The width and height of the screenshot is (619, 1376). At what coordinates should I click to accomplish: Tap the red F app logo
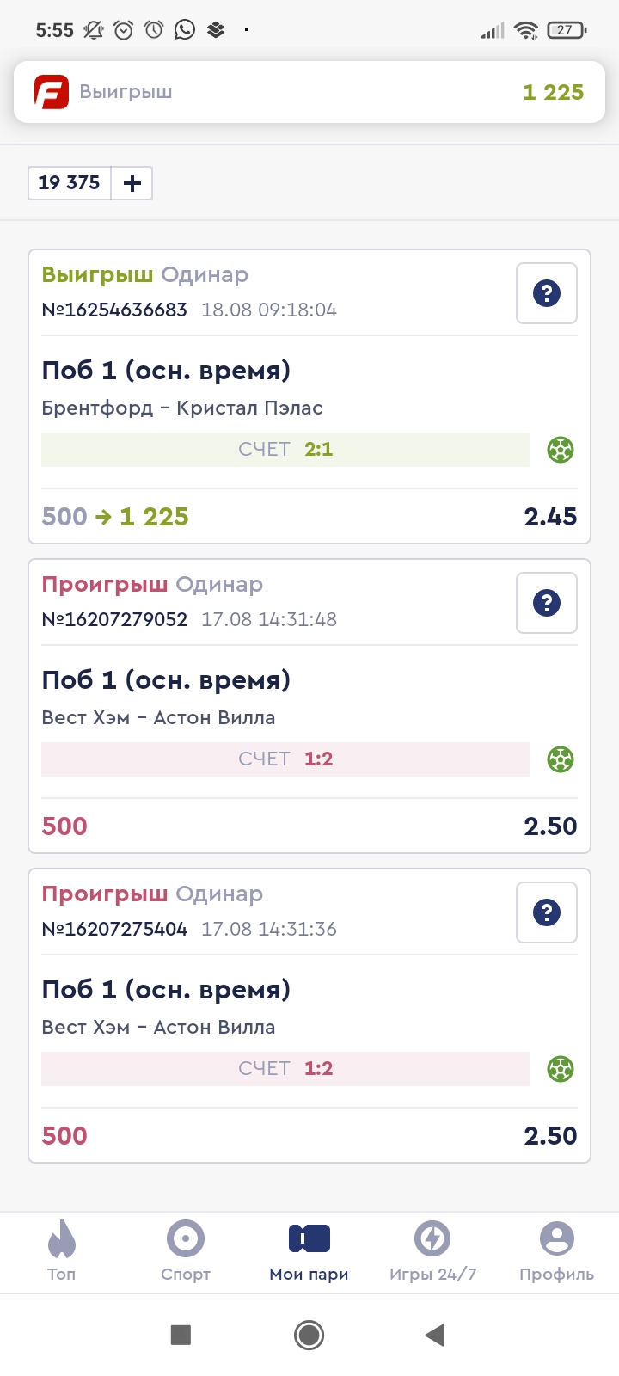tap(52, 92)
